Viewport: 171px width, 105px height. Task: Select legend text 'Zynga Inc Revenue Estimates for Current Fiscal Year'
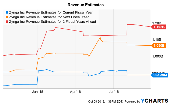(x=51, y=12)
